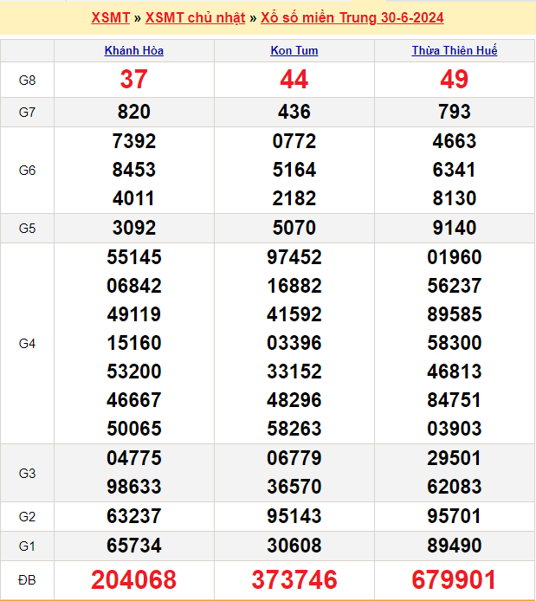Open Xổ số miền Trung 30-6-2024 link
Viewport: 536px width, 601px height.
point(352,17)
